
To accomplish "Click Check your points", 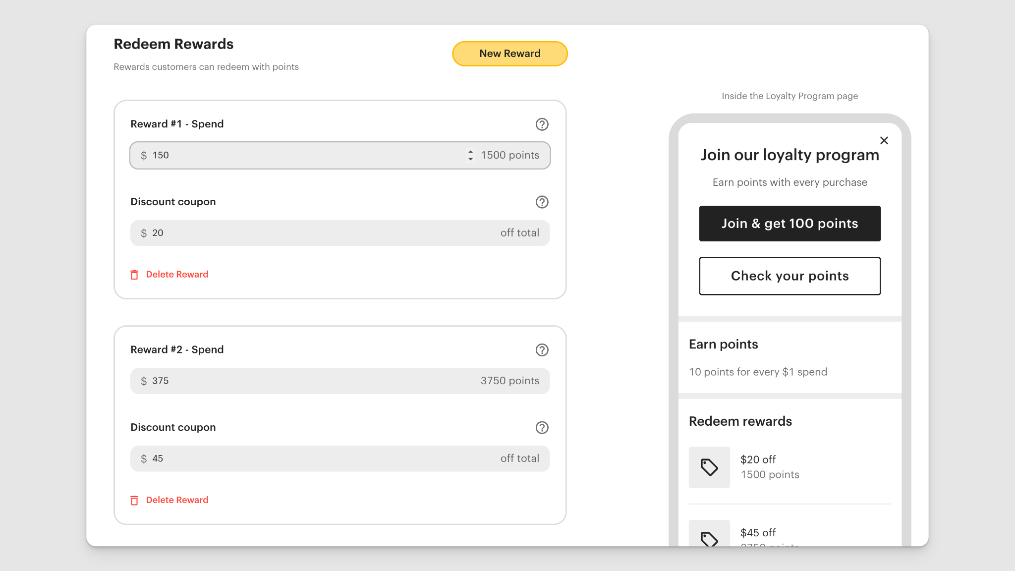I will click(x=789, y=276).
